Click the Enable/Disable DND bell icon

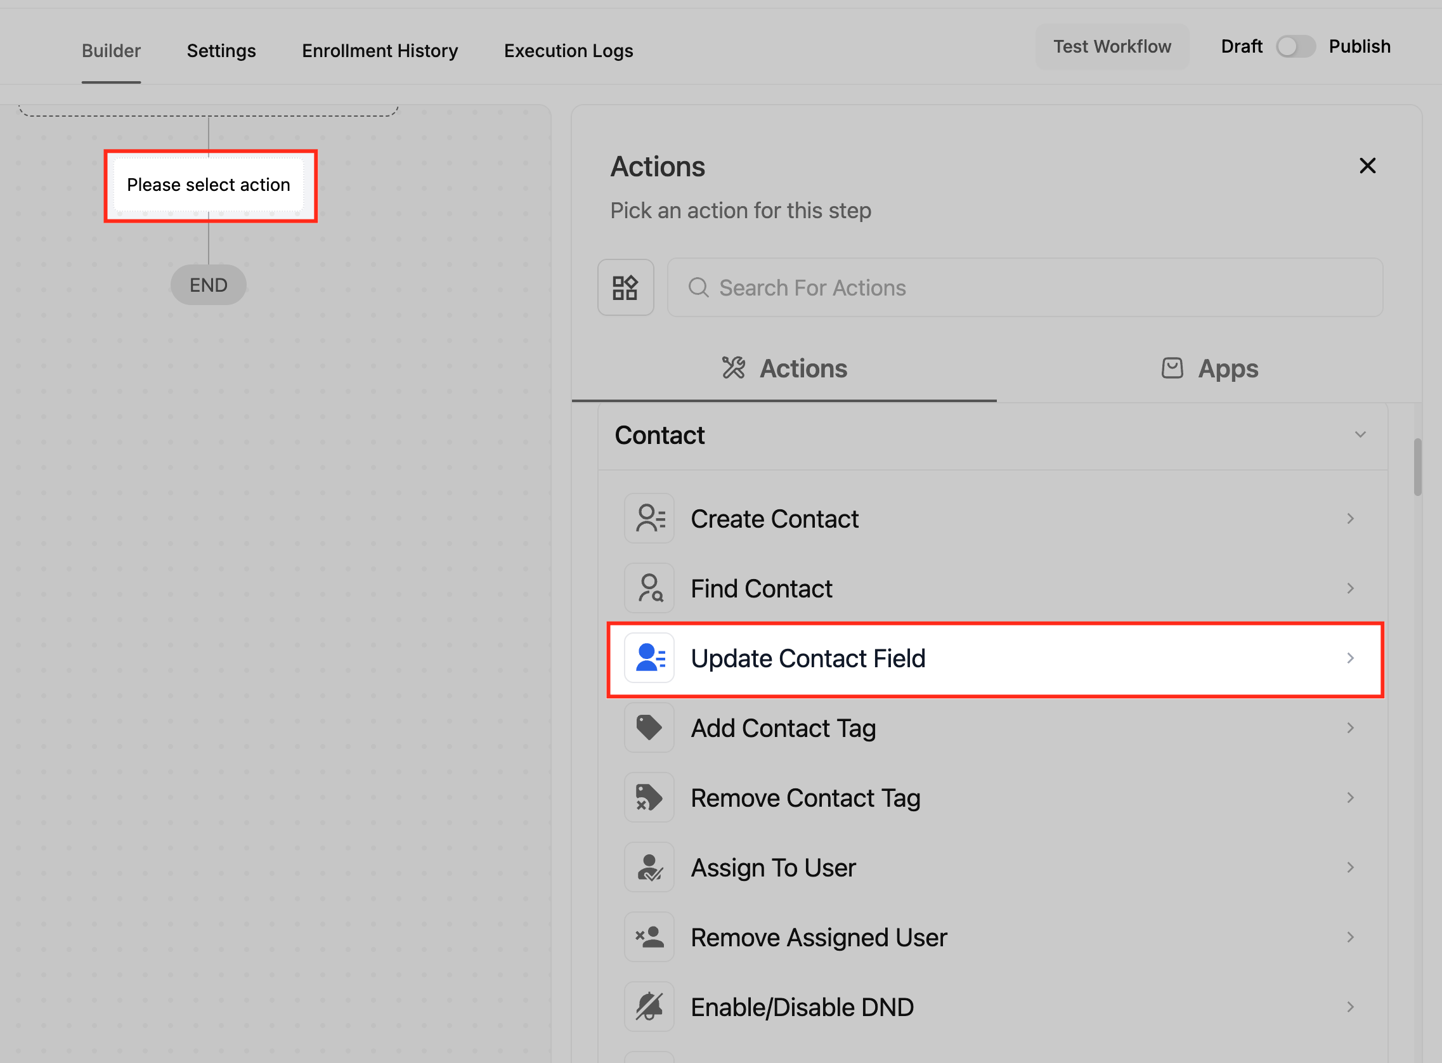[649, 1007]
